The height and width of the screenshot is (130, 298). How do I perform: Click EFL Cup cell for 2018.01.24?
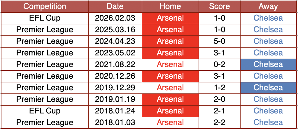[45, 111]
